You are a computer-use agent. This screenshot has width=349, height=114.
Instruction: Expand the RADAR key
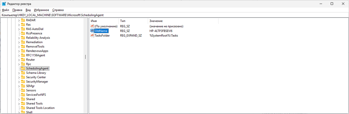19,20
